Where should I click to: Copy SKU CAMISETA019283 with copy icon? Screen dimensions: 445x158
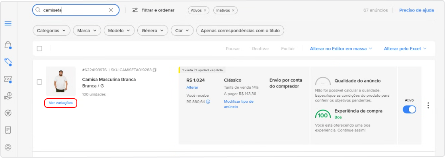tap(155, 70)
